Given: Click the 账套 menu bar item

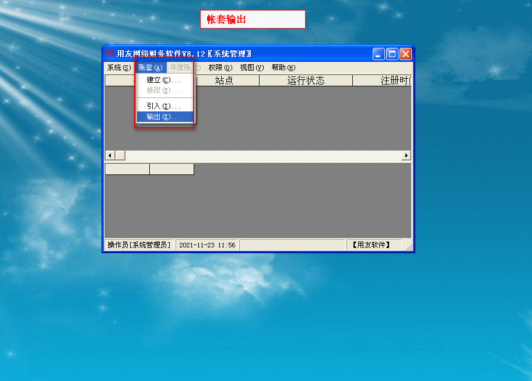Looking at the screenshot, I should (150, 68).
